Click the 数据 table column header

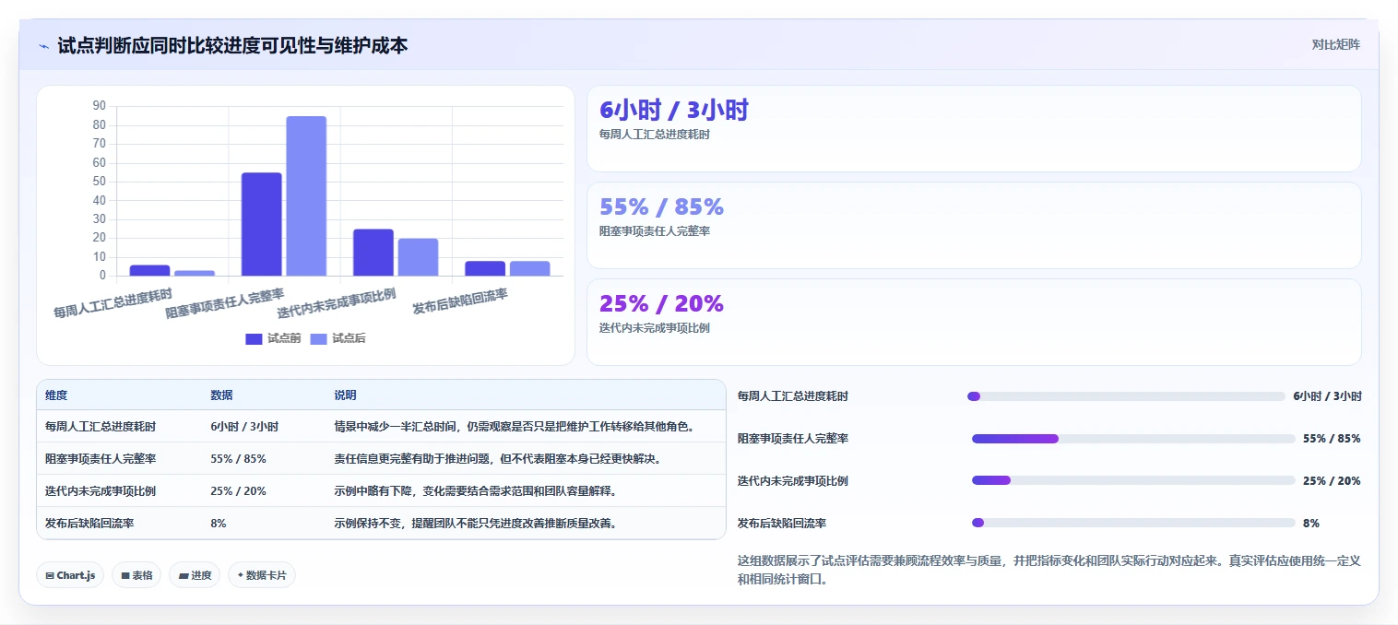click(x=221, y=395)
